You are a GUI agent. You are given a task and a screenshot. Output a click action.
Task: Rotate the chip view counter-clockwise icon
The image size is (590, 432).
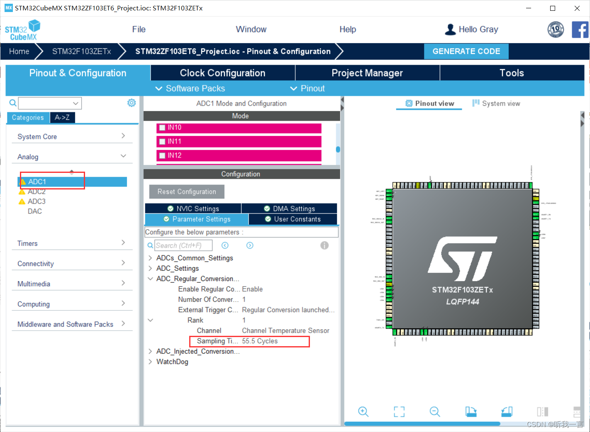pyautogui.click(x=507, y=411)
